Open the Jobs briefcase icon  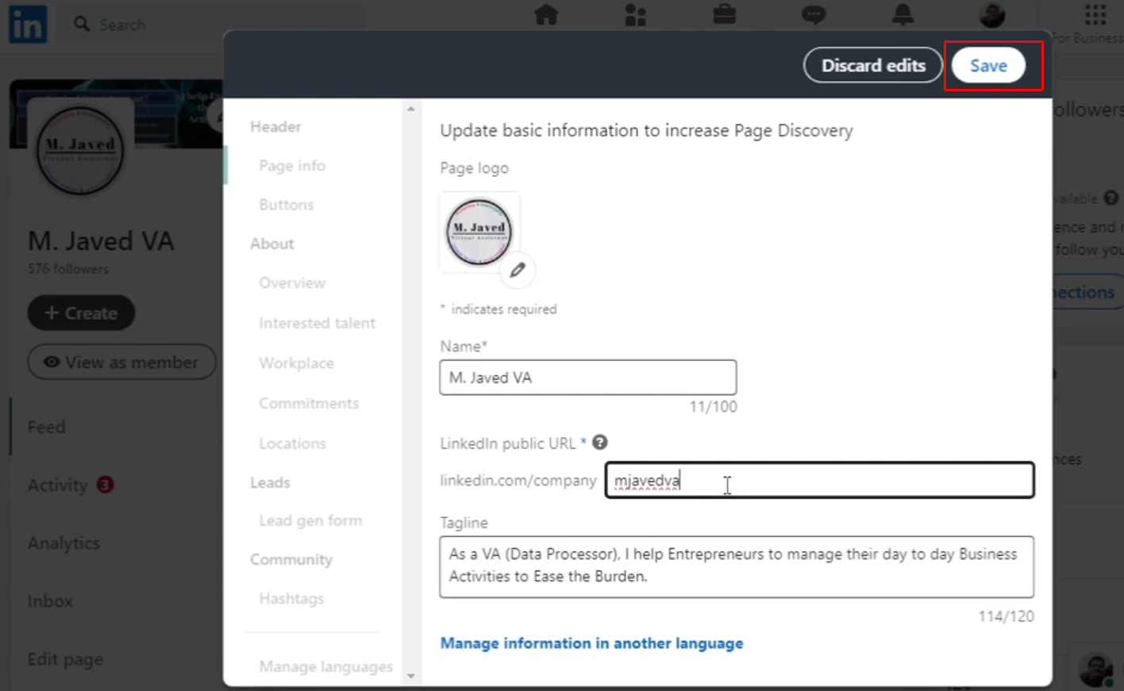click(724, 14)
